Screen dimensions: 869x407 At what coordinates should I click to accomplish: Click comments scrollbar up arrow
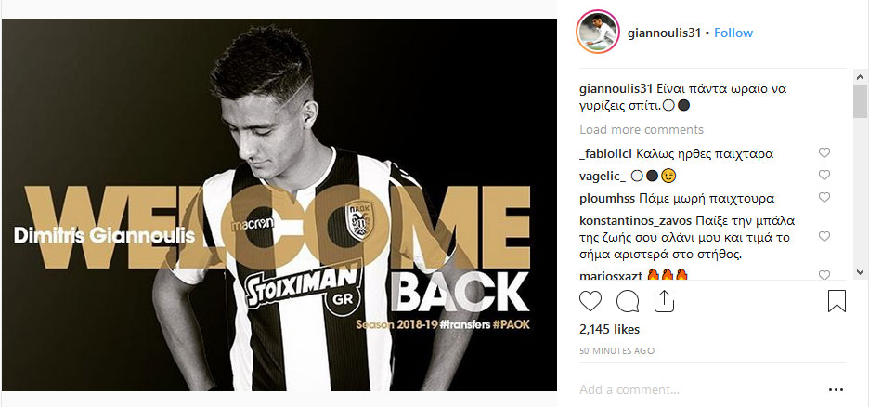[x=860, y=77]
